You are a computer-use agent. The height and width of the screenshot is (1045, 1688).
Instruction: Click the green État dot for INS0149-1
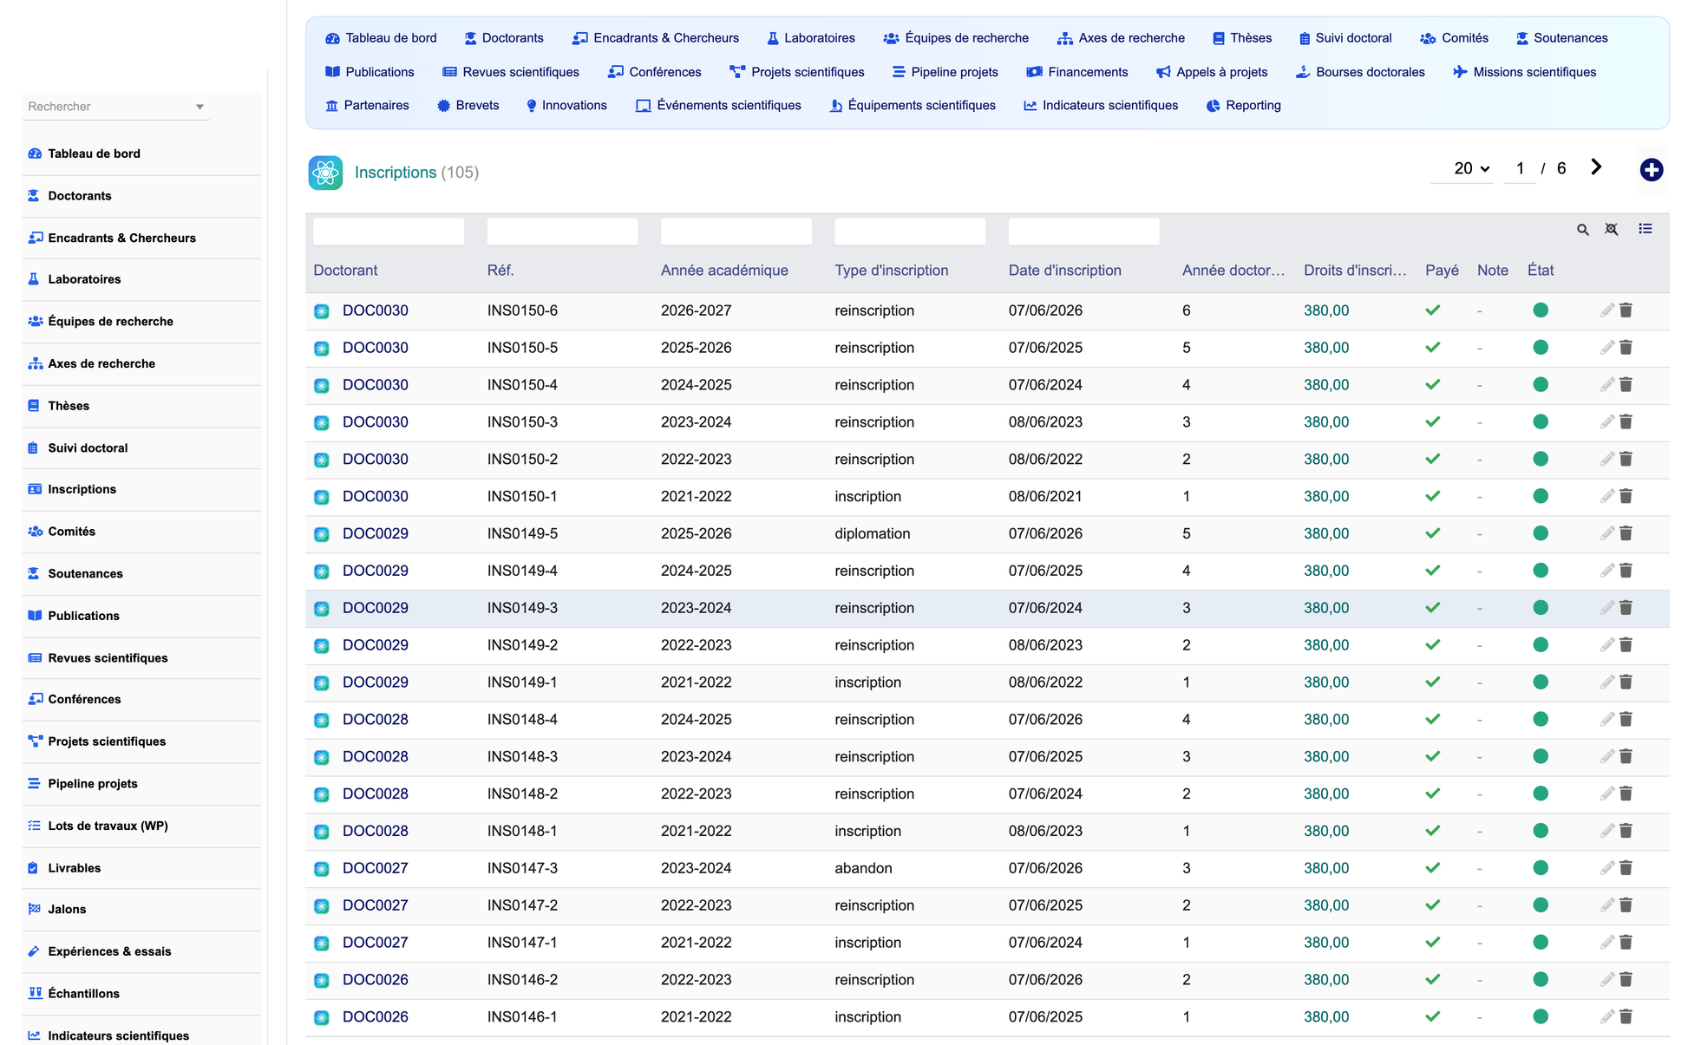pos(1541,683)
